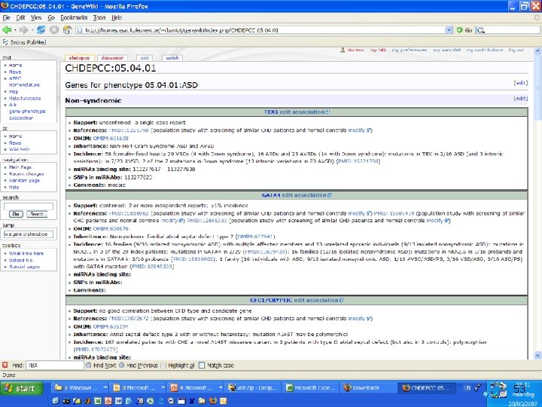
Task: Expand the 3 Microsoft taskbar group
Action: 163,388
